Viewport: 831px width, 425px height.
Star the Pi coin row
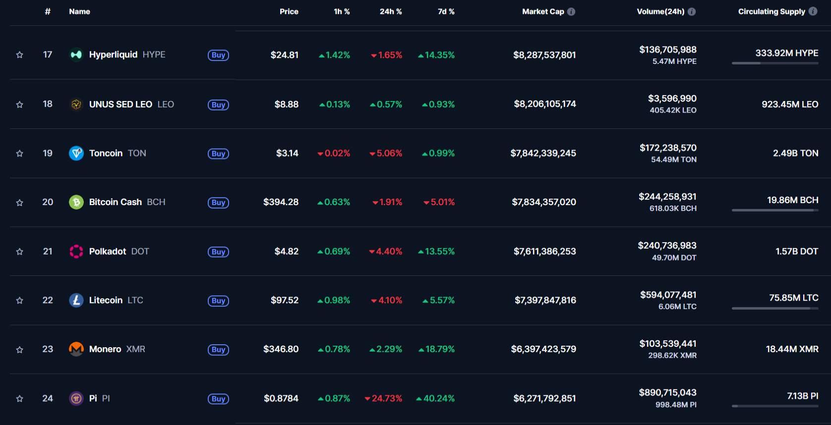(20, 399)
